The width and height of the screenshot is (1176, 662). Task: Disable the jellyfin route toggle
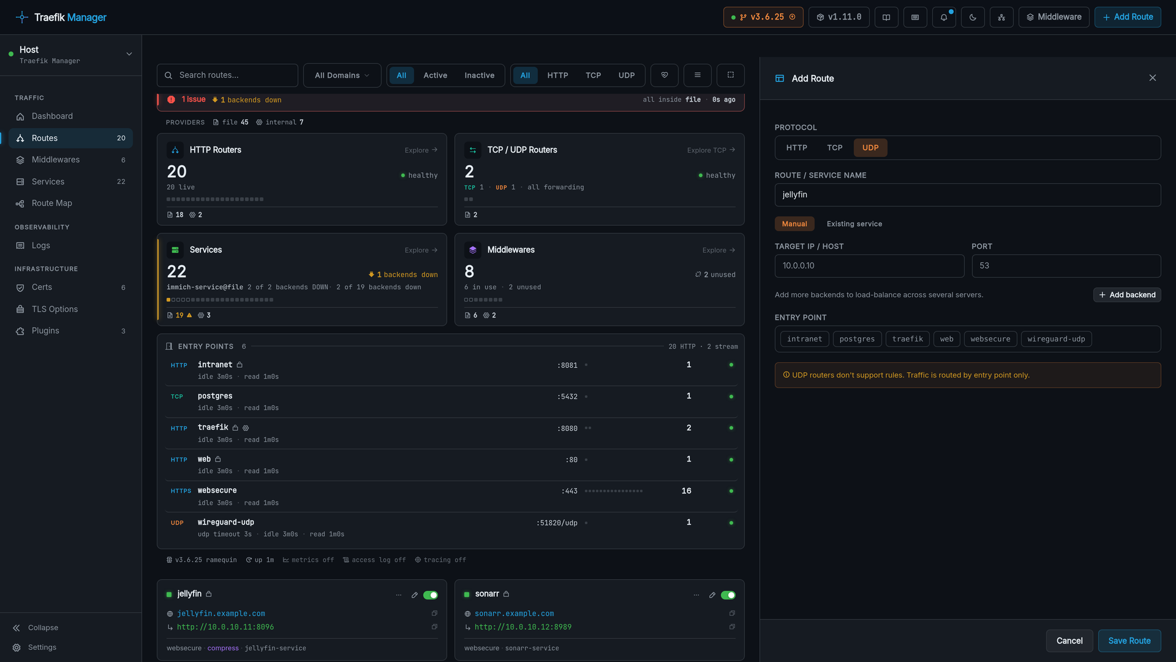[431, 595]
